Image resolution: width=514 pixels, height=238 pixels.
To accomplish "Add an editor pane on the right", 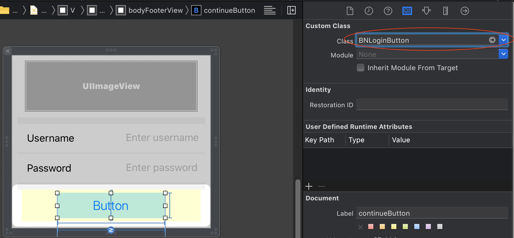I will [x=292, y=10].
